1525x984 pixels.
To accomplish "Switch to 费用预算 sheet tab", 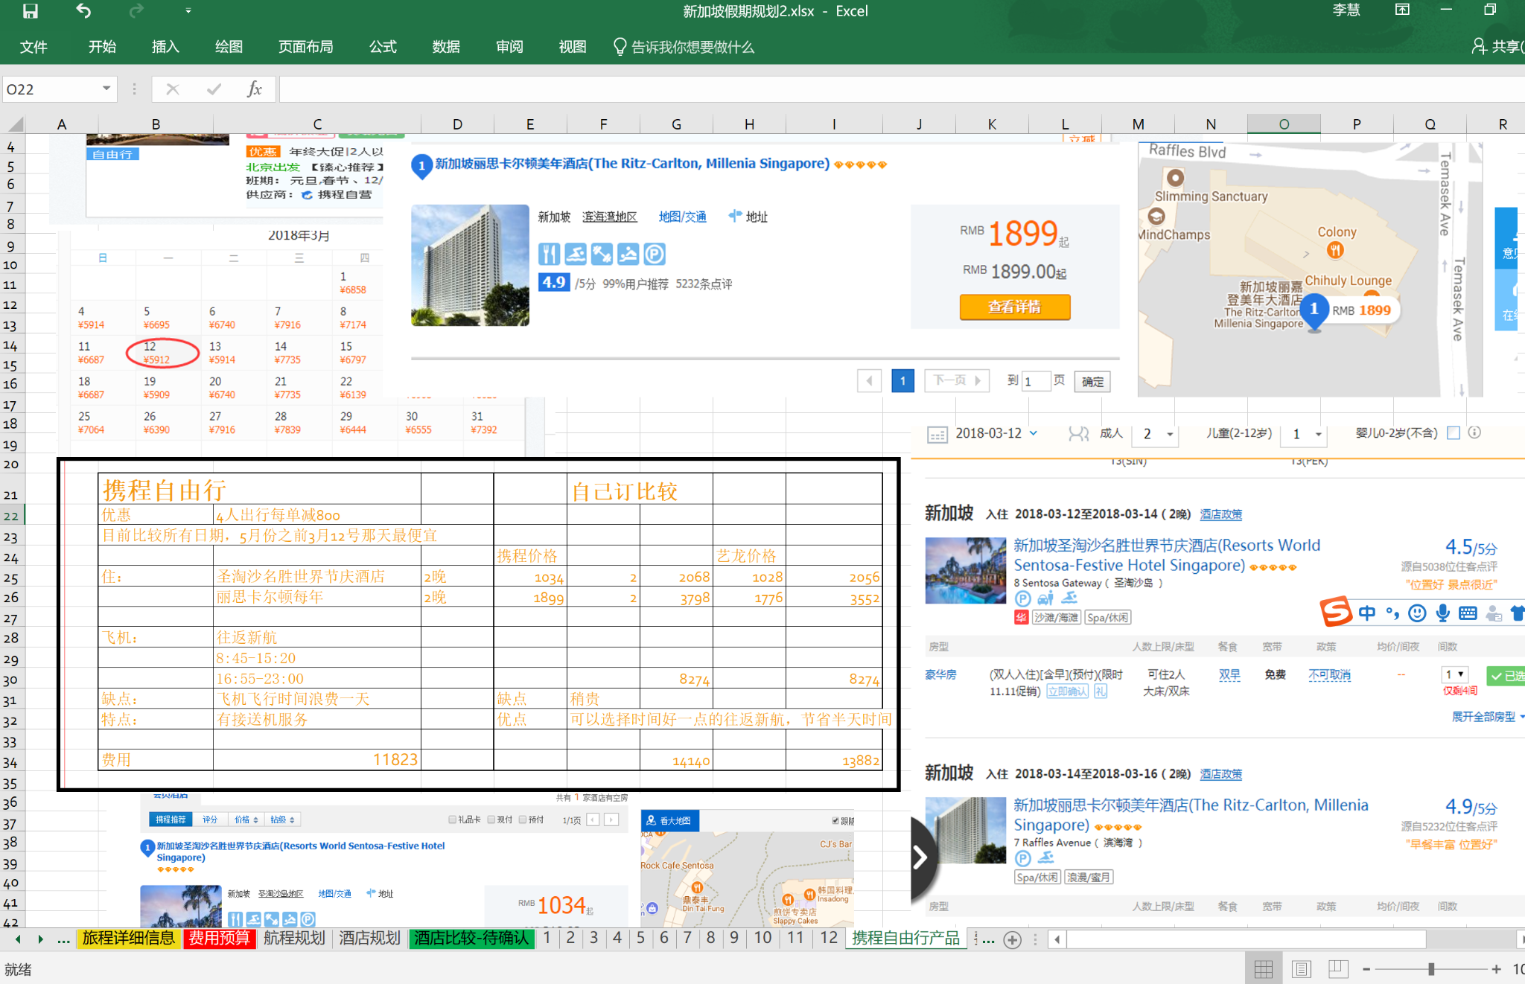I will point(219,938).
